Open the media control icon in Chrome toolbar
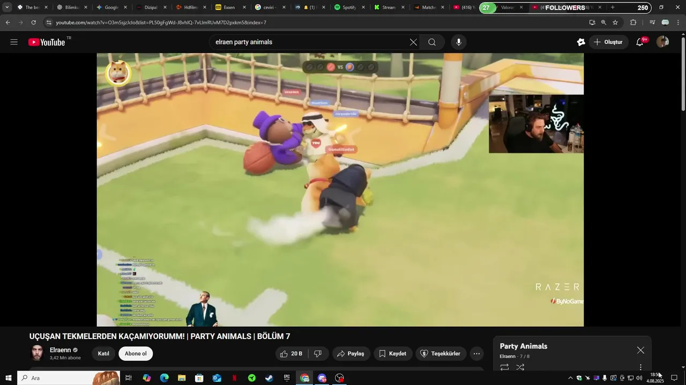Viewport: 686px width, 385px height. pyautogui.click(x=652, y=22)
